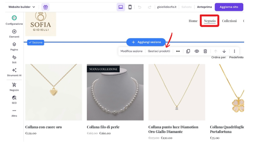This screenshot has width=264, height=142.
Task: Click the pearl necklace product thumbnail
Action: coord(115,92)
